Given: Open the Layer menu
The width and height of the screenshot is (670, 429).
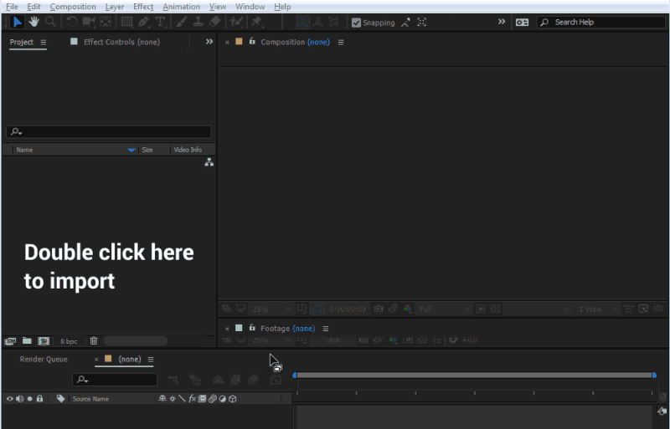Looking at the screenshot, I should 115,7.
